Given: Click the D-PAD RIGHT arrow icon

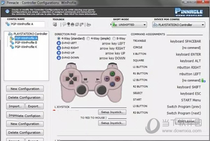Looking at the screenshot, I should click(x=59, y=48).
